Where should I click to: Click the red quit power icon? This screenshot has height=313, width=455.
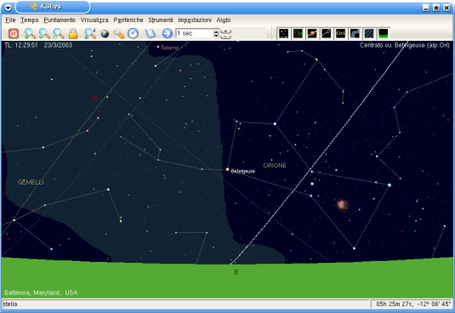pyautogui.click(x=14, y=34)
